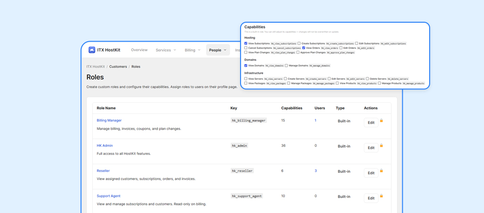Click the hk_support_agent key
The height and width of the screenshot is (213, 484).
click(x=247, y=195)
